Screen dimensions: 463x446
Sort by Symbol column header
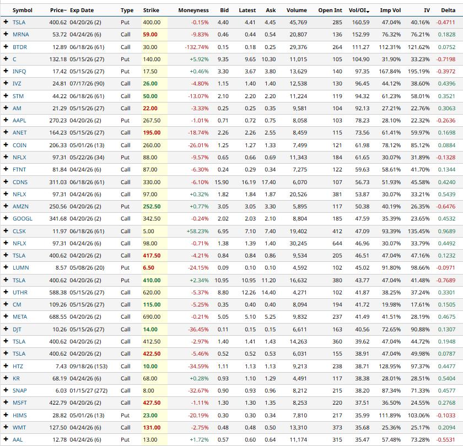pos(23,10)
